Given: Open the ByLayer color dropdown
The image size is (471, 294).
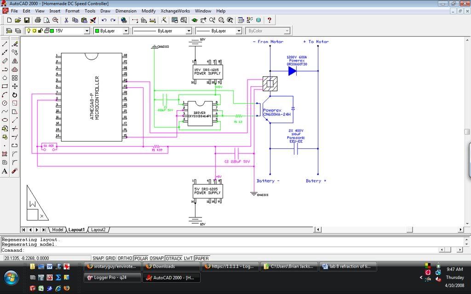Looking at the screenshot, I should pos(125,31).
